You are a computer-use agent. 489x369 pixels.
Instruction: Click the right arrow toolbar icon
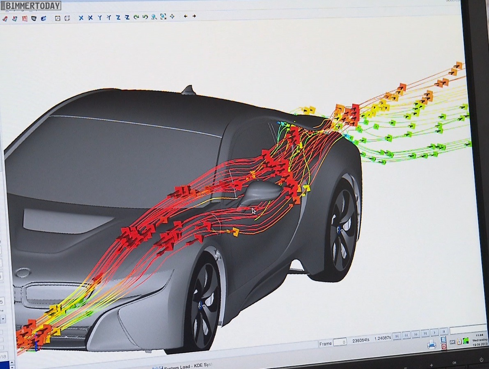(194, 16)
